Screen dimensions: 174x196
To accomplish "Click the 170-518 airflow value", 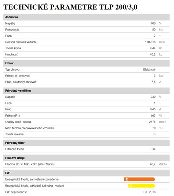I will [x=150, y=42].
